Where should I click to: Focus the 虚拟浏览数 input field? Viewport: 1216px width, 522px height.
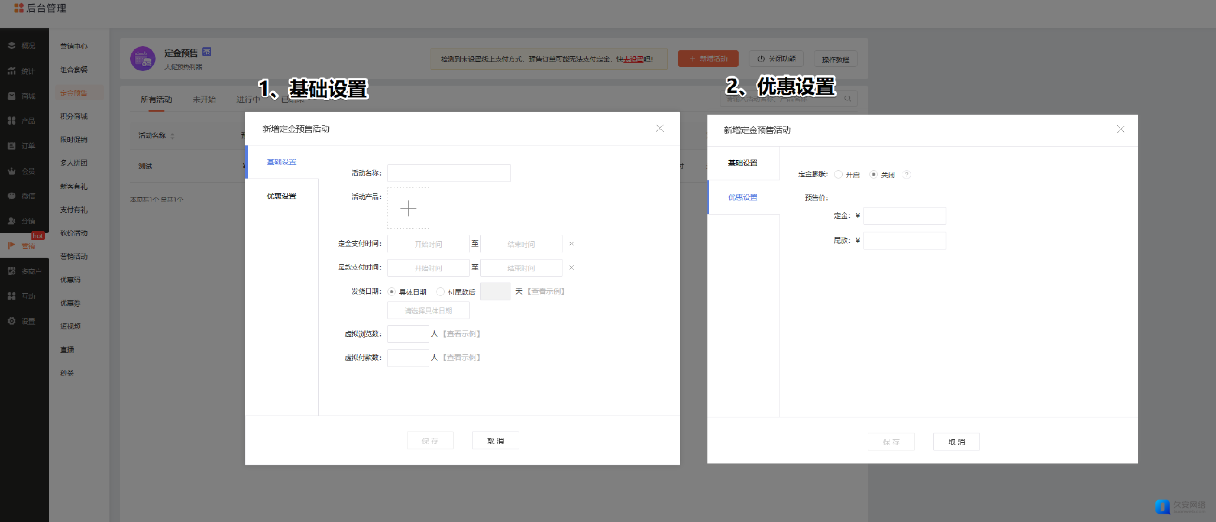click(408, 334)
